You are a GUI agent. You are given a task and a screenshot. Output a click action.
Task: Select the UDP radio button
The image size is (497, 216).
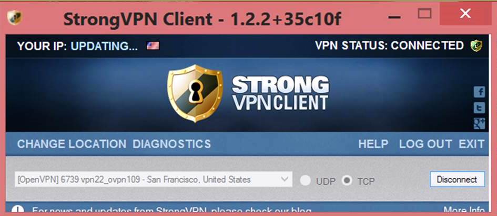[x=306, y=181]
